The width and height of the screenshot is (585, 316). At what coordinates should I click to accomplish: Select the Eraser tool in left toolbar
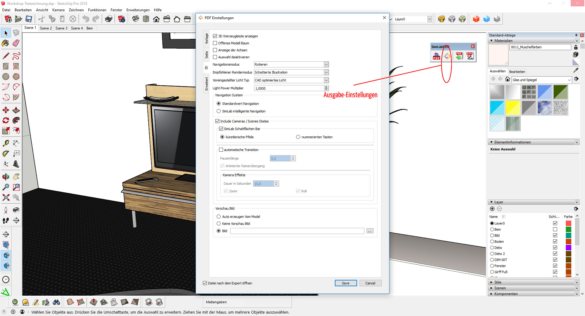16,43
